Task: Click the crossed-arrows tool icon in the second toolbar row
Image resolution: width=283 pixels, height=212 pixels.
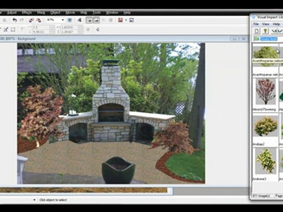Action: (6, 29)
